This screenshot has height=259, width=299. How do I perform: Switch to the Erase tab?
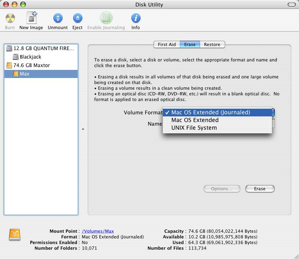pos(190,44)
